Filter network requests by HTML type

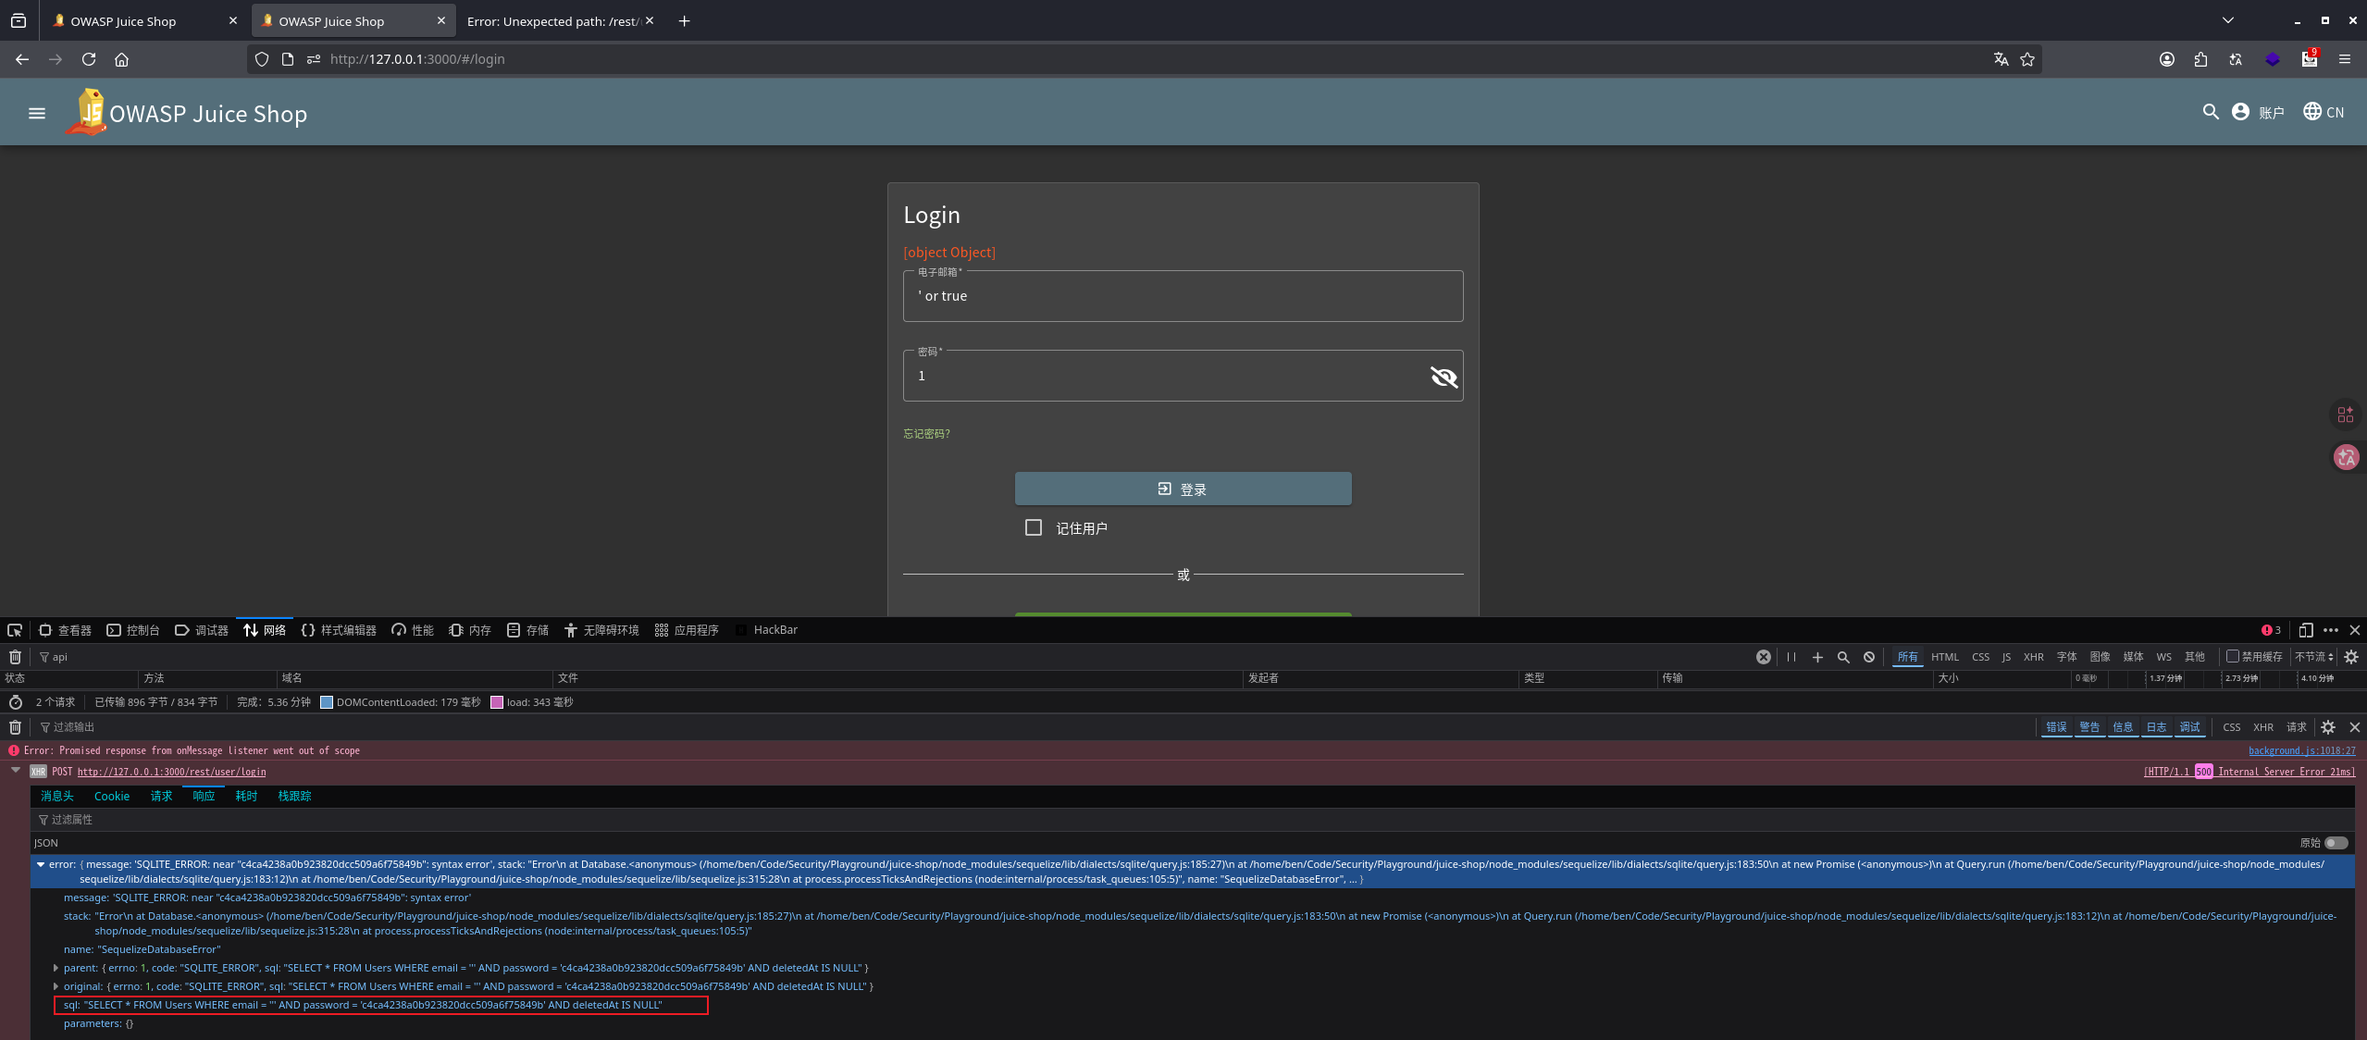1945,657
